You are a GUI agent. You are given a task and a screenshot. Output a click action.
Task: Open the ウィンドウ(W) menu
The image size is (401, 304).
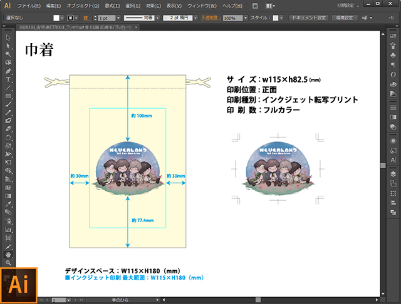(202, 6)
